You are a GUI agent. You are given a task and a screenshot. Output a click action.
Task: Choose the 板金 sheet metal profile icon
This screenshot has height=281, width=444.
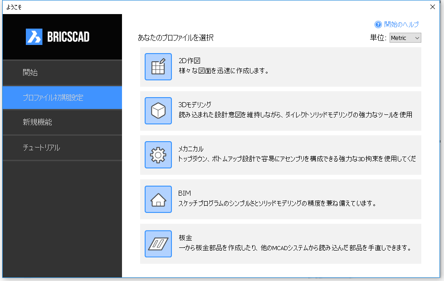point(158,244)
